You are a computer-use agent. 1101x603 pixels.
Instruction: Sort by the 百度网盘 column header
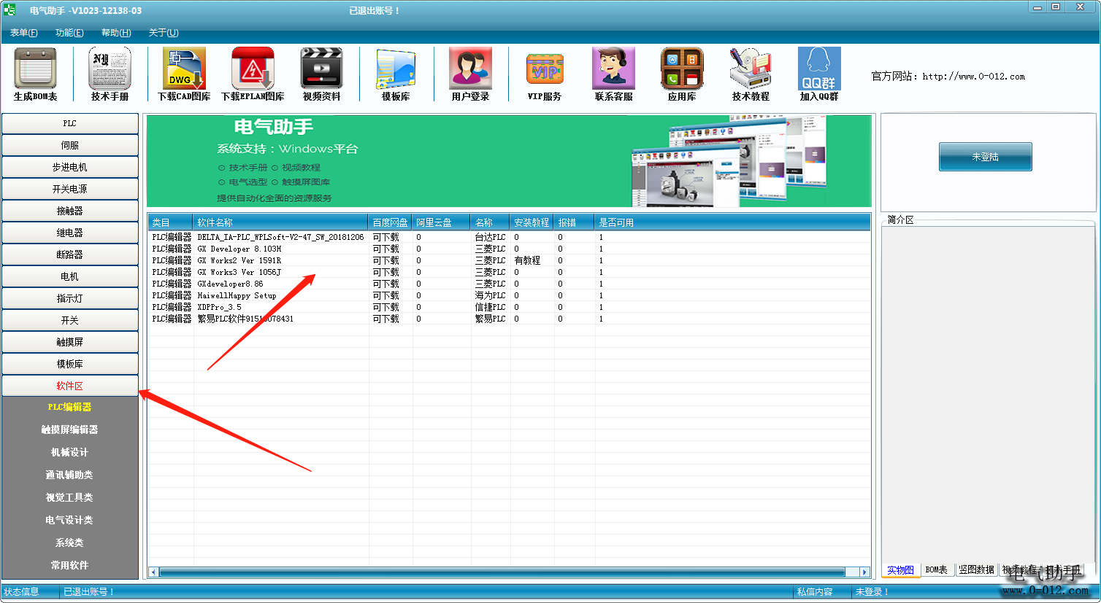click(390, 222)
